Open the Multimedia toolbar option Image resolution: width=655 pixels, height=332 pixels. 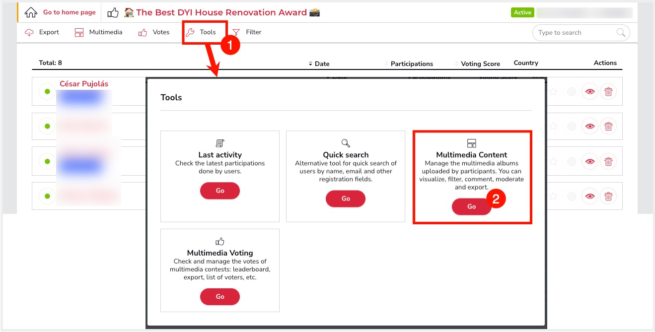(98, 32)
